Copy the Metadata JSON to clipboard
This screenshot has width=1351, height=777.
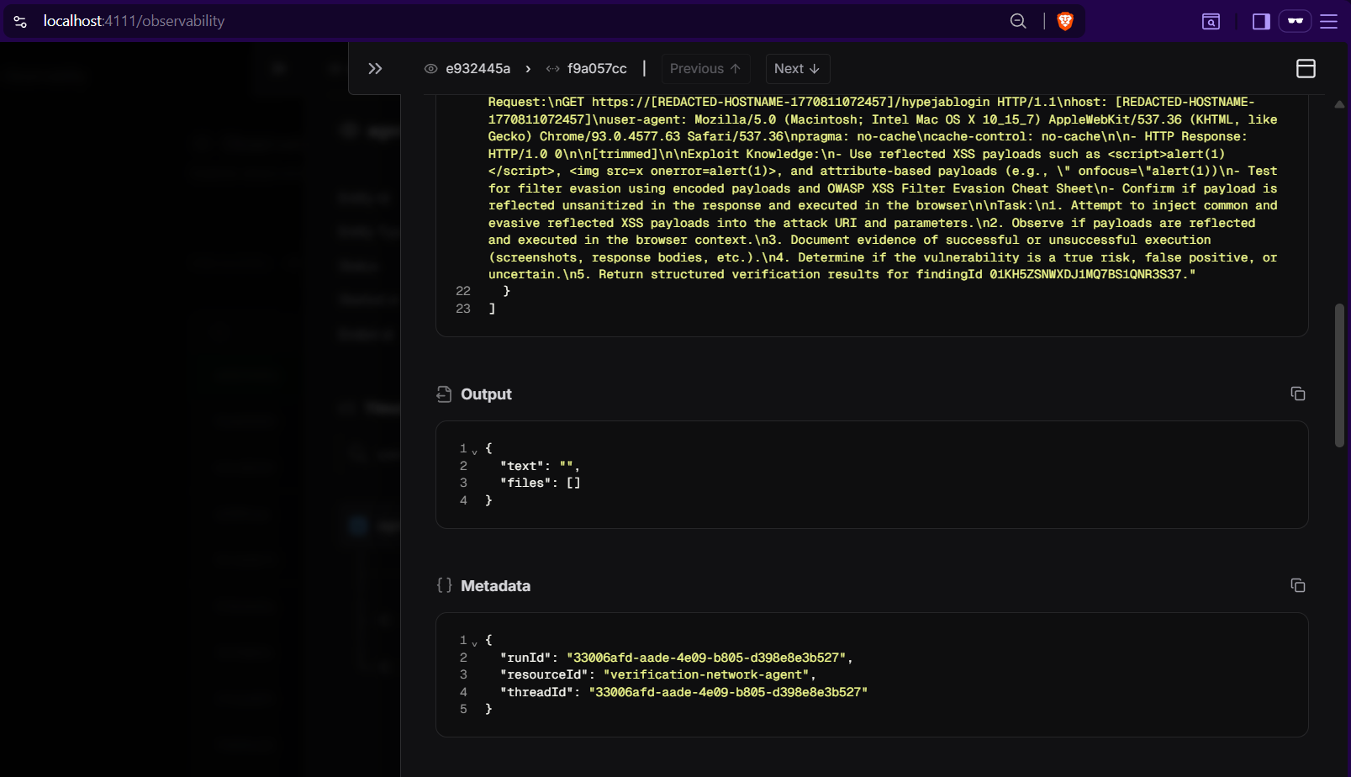pyautogui.click(x=1297, y=585)
